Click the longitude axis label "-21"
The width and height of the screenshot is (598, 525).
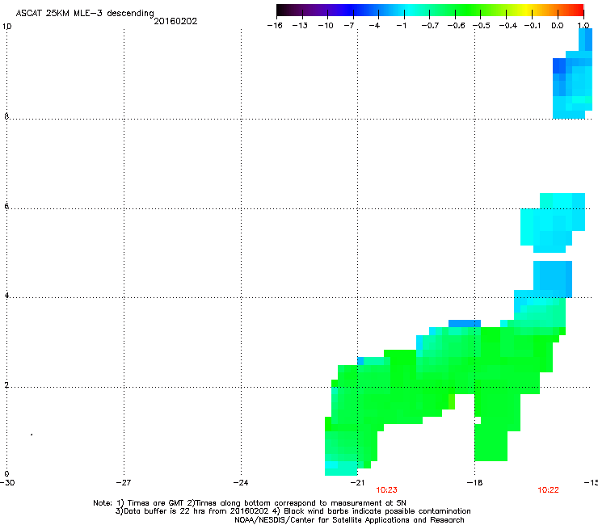pos(357,483)
